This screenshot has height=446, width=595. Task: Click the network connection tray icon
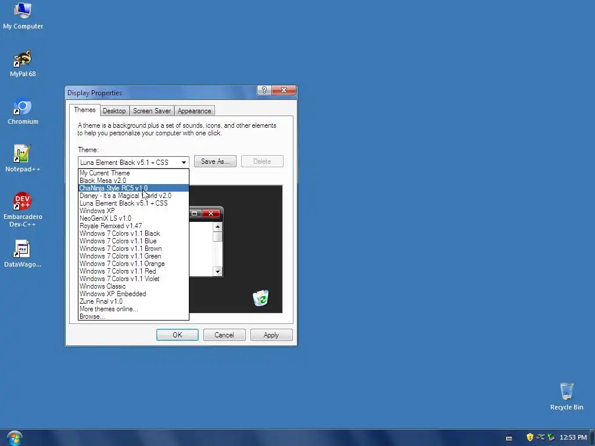coord(540,437)
